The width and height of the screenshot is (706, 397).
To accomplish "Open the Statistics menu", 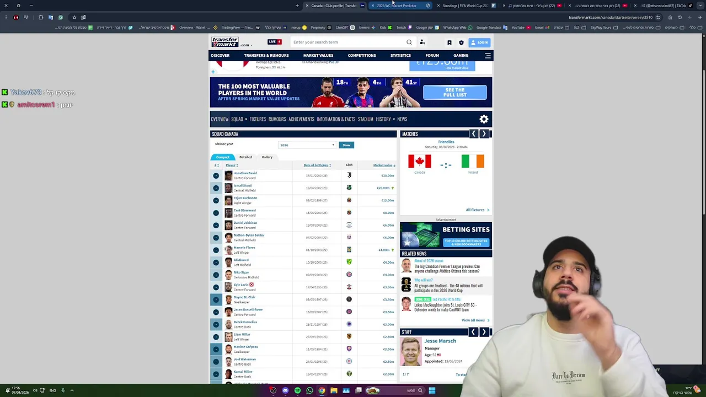I will click(x=400, y=56).
